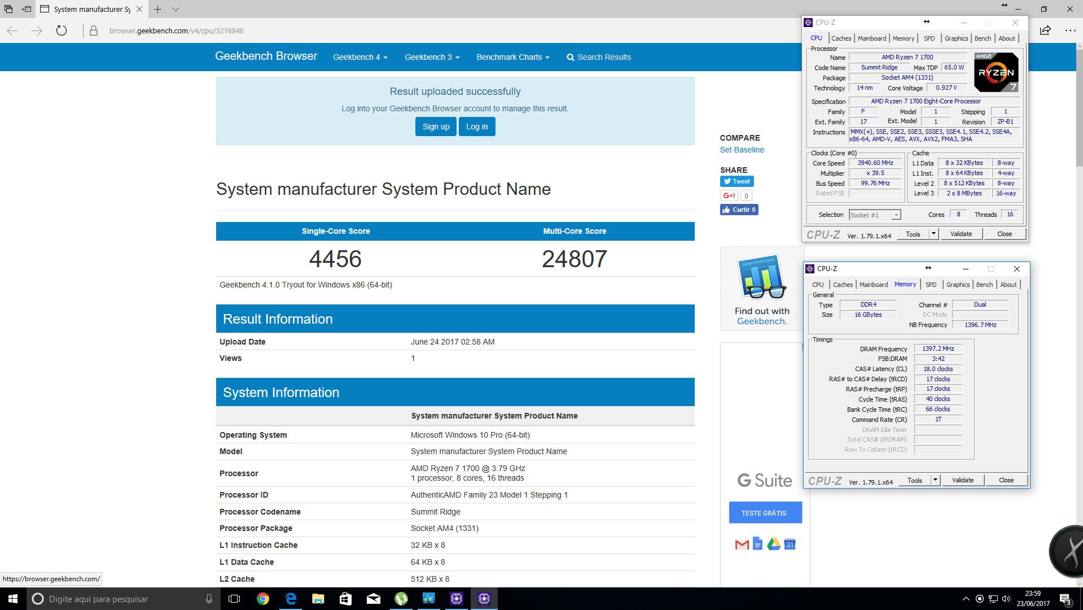This screenshot has width=1083, height=610.
Task: Click the Cortana microphone icon
Action: tap(209, 599)
